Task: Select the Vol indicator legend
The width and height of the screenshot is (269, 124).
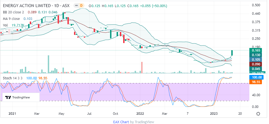Action: click(x=5, y=25)
